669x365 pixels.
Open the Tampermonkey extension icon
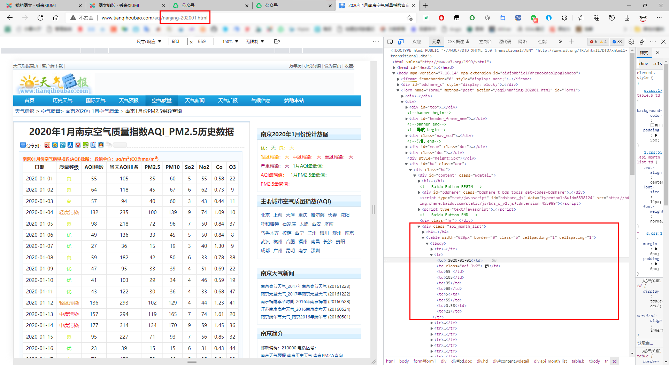pos(457,18)
